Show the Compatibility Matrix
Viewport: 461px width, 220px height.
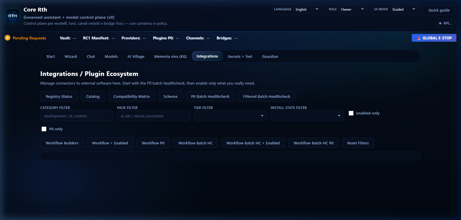point(132,96)
